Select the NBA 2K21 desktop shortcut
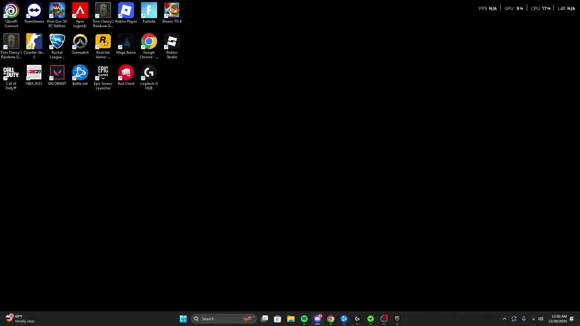Screen dimensions: 580x326 [x=34, y=76]
